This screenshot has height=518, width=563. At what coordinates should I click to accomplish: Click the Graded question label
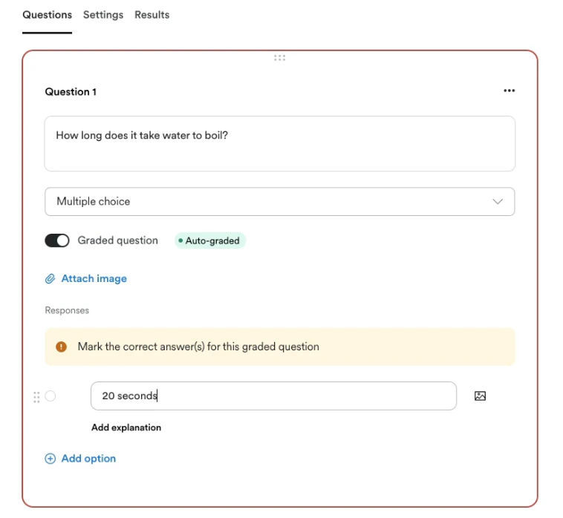[x=118, y=240]
